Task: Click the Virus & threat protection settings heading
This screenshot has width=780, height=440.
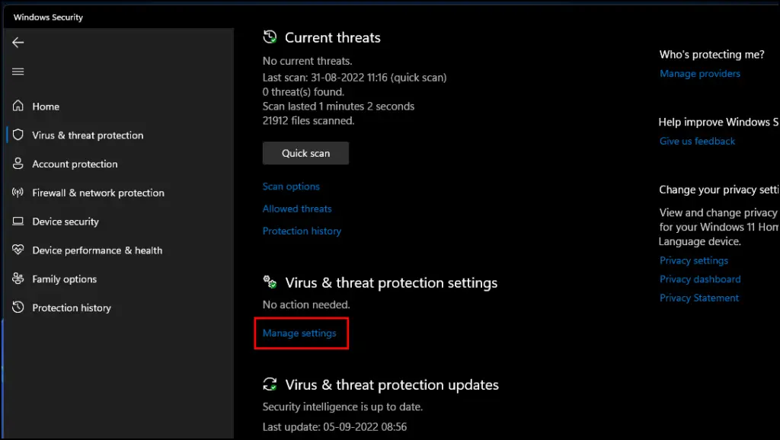Action: point(391,283)
